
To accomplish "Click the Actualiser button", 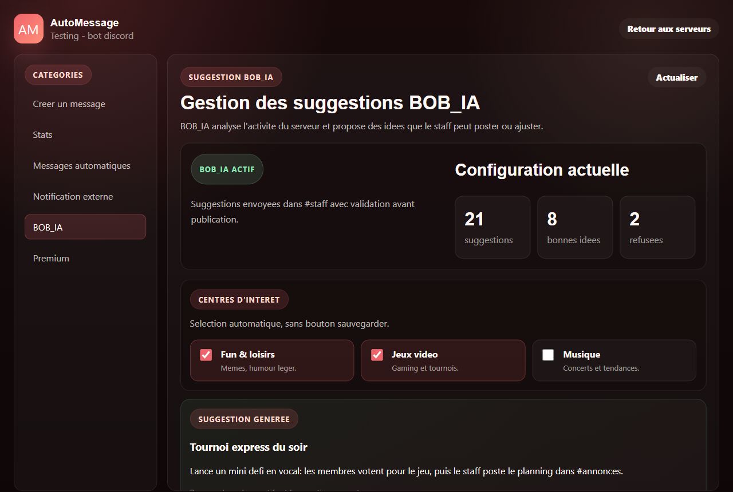I will pyautogui.click(x=677, y=77).
